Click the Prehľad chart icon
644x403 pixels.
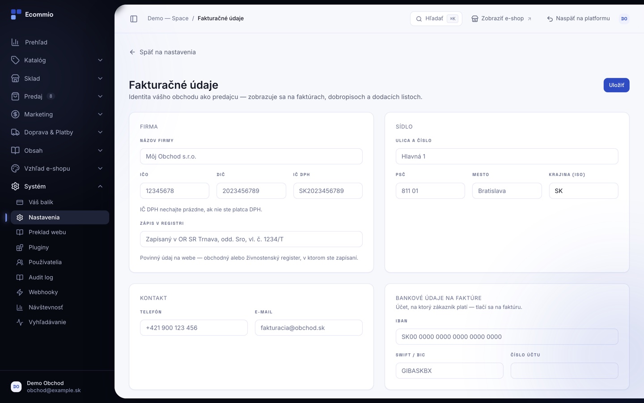point(15,42)
